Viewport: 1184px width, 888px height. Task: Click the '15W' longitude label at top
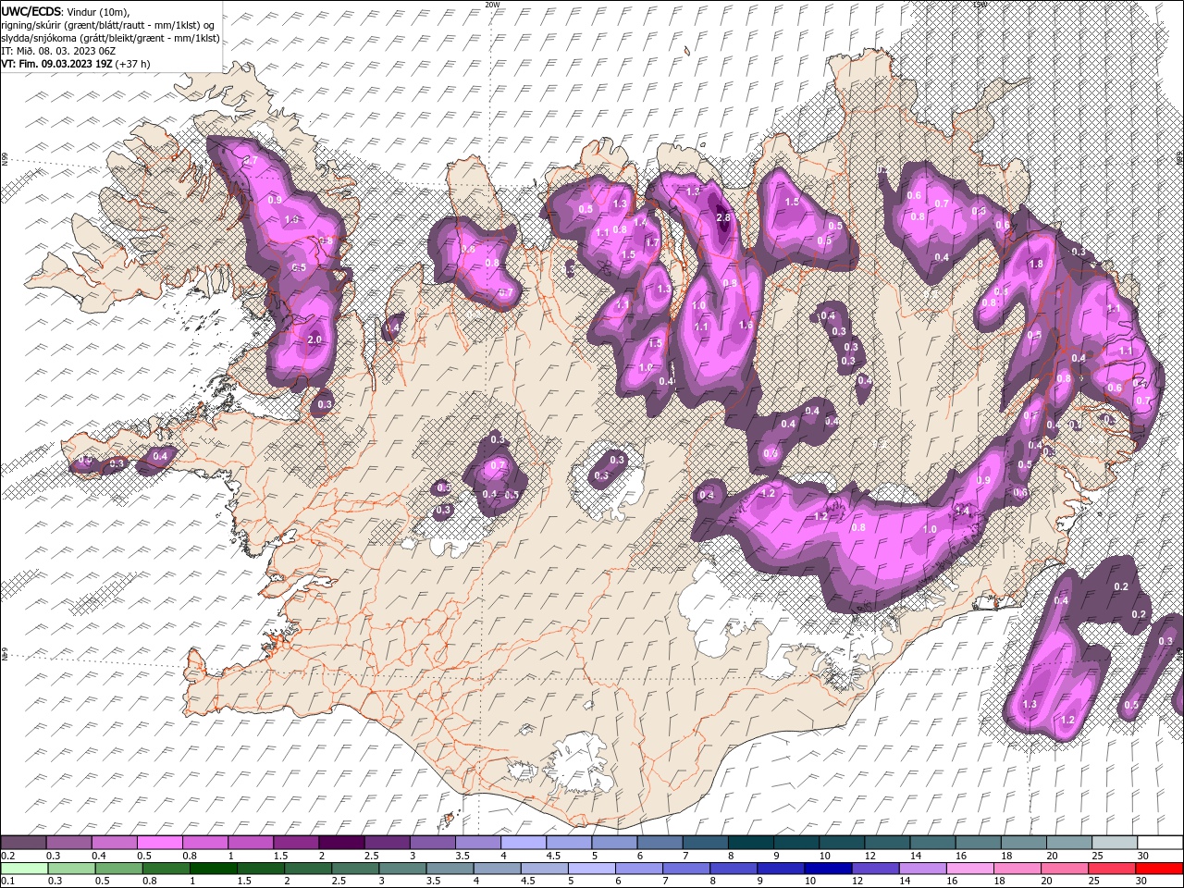point(980,5)
